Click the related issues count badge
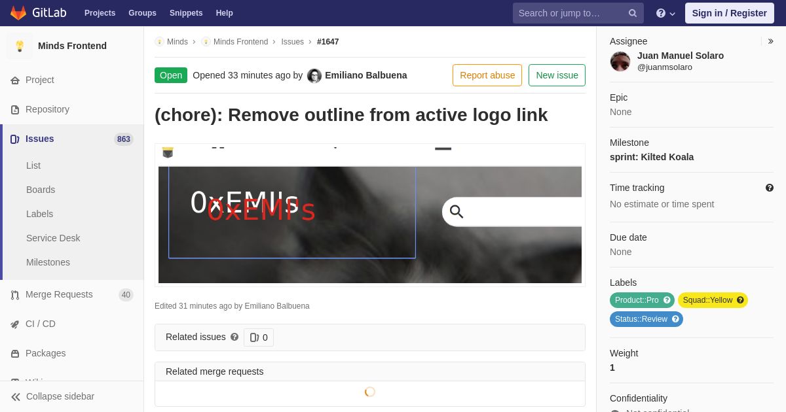 click(259, 337)
